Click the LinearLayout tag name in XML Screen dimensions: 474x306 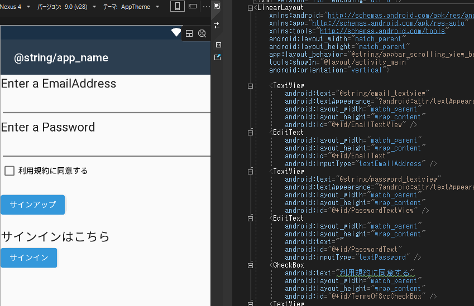280,8
